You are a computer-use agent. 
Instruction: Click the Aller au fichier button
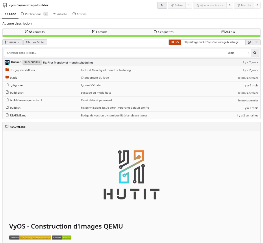pyautogui.click(x=35, y=42)
